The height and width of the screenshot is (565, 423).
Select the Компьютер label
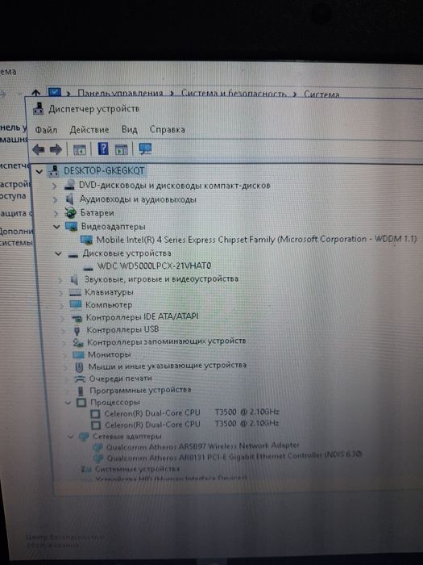[109, 304]
